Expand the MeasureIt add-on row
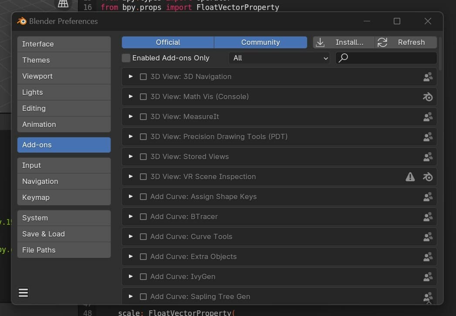The width and height of the screenshot is (456, 316). (x=131, y=116)
